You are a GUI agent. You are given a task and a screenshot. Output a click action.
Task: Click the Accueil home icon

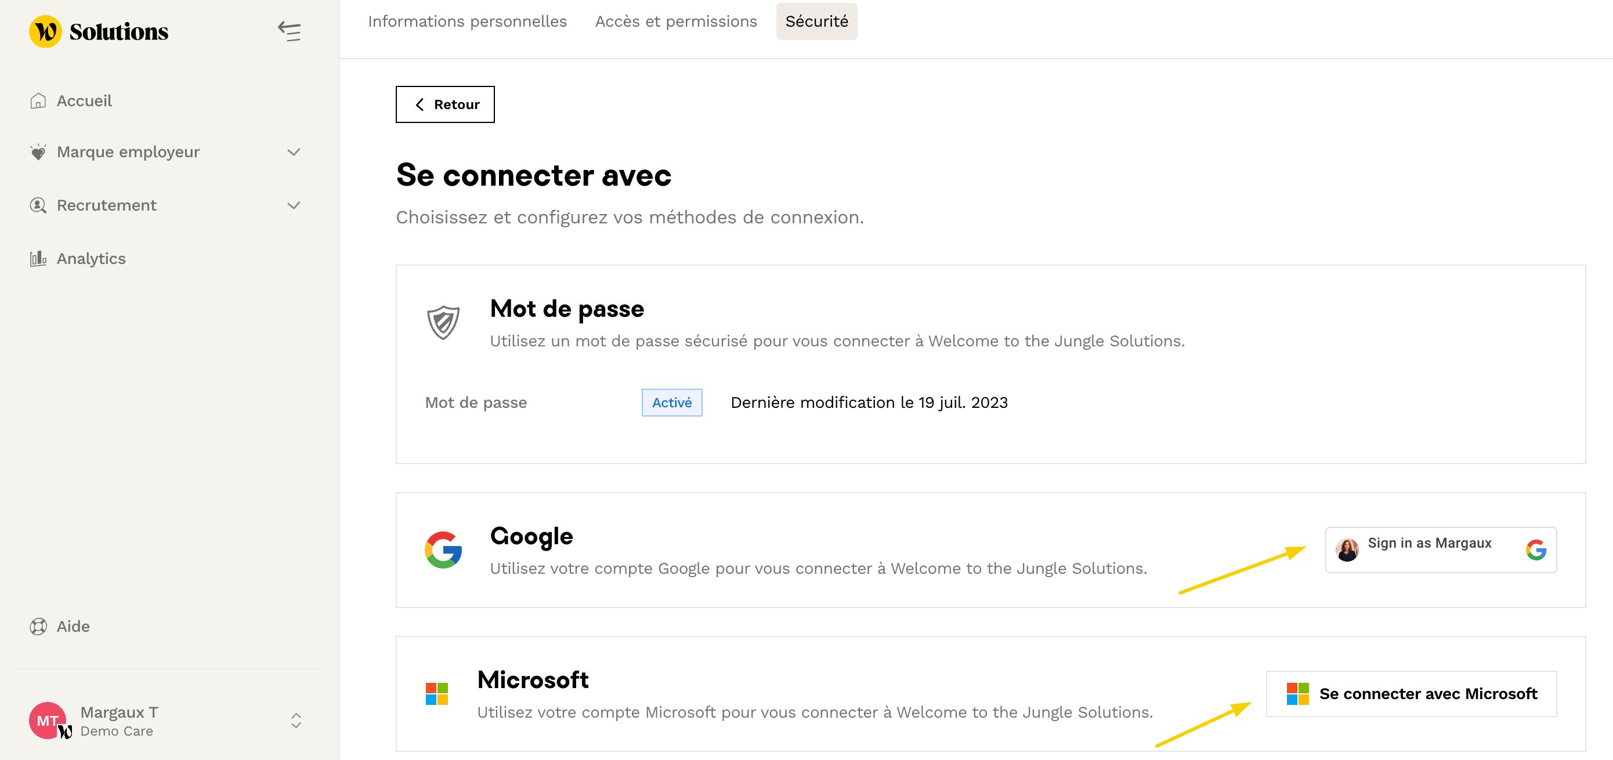[x=38, y=101]
